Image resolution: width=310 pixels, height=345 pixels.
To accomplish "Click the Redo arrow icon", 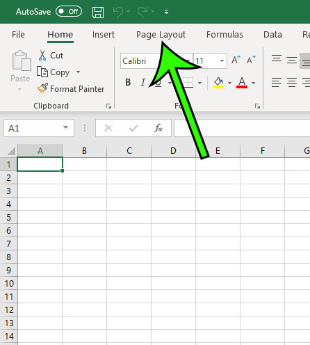I will tap(142, 12).
